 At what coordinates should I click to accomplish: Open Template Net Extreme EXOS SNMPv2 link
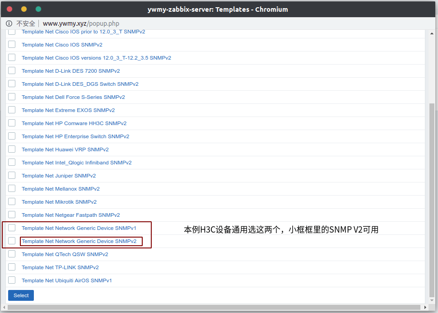[x=68, y=110]
